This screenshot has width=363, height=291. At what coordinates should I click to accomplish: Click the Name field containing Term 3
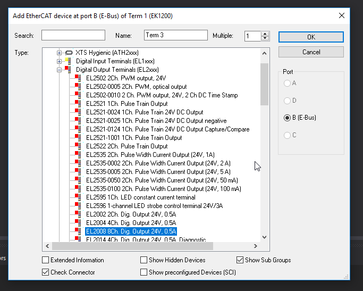coord(176,35)
